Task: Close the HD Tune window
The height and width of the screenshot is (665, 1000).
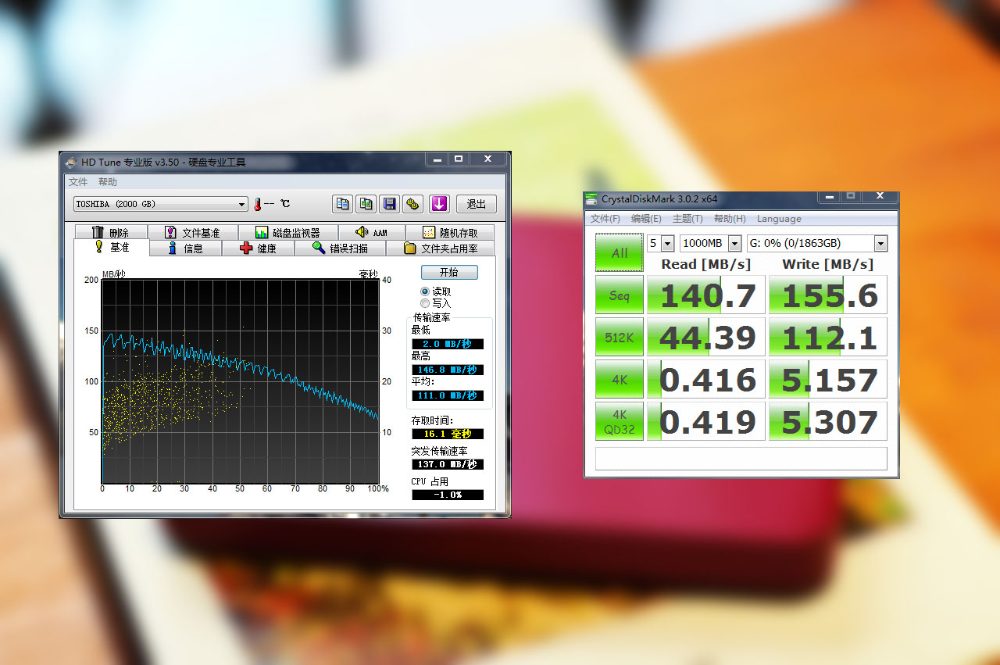Action: pos(487,159)
